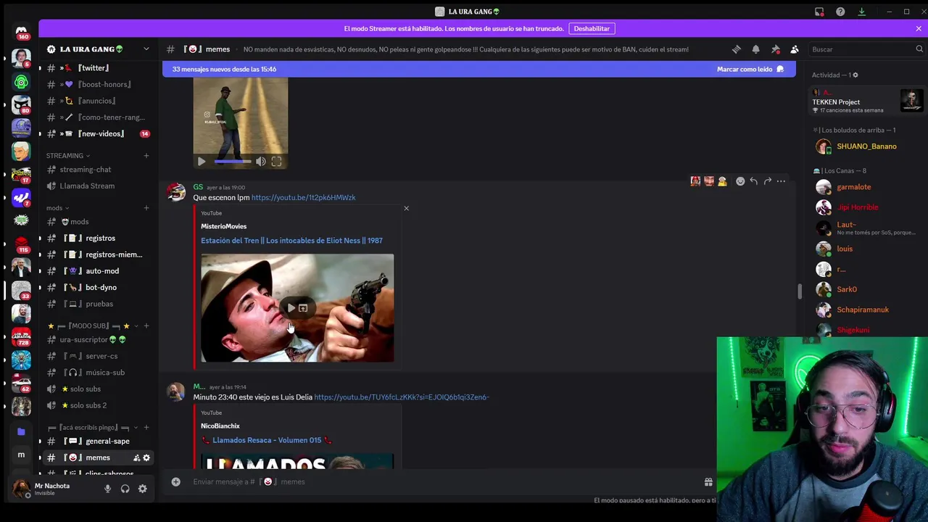
Task: Open the help icon in title bar
Action: pos(840,12)
